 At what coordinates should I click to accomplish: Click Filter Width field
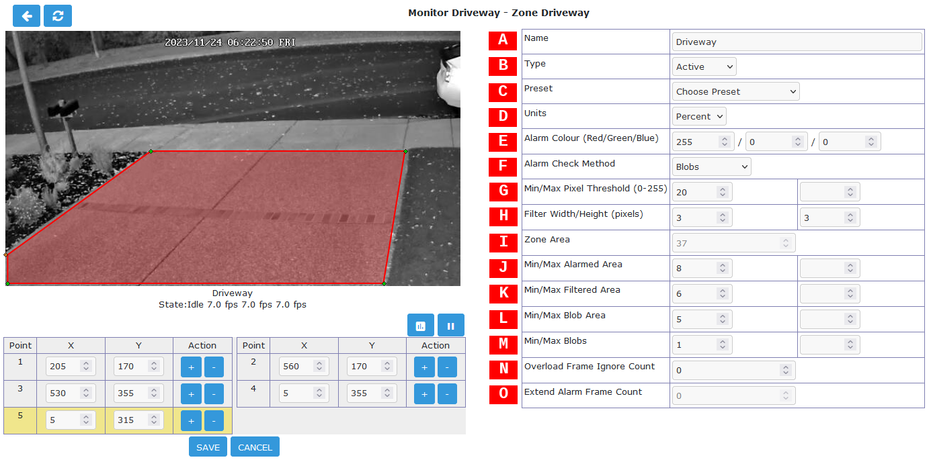(x=702, y=217)
